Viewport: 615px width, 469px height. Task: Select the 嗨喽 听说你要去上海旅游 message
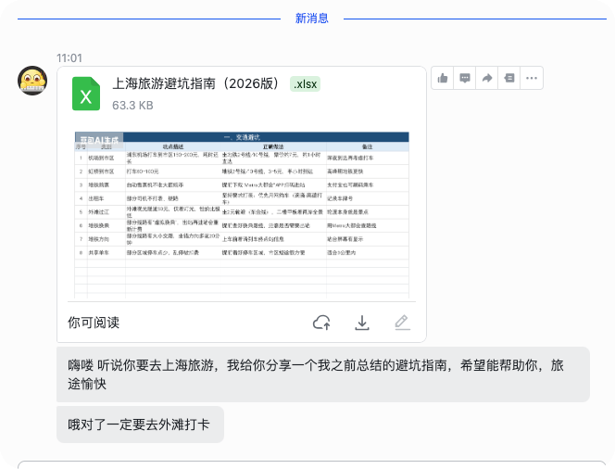(x=323, y=374)
